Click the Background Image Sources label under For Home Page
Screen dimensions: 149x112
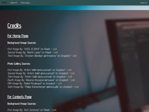click(x=22, y=43)
